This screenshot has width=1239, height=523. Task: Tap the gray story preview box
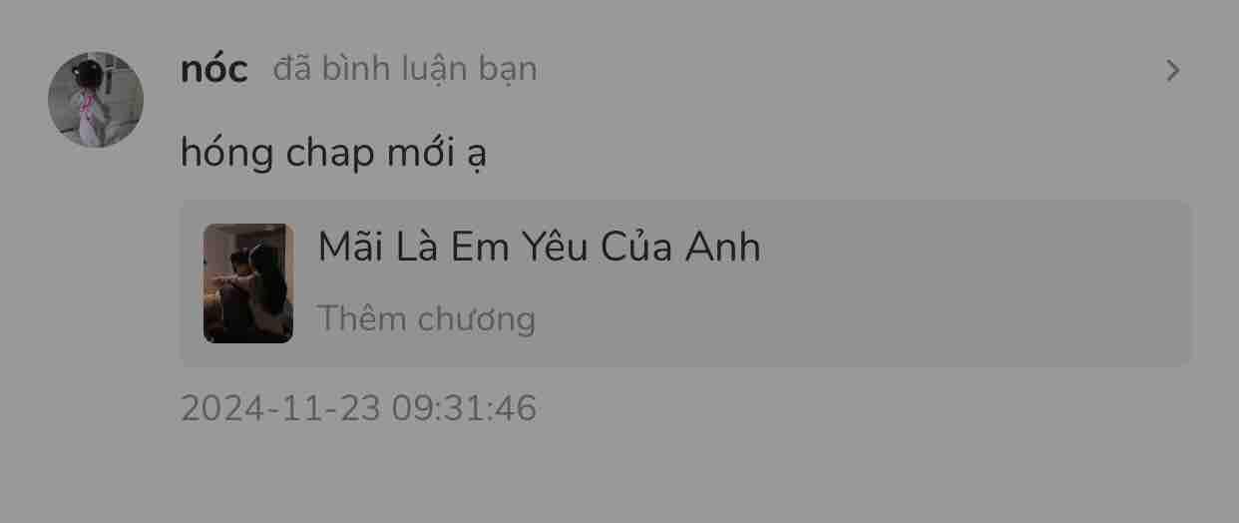click(686, 283)
